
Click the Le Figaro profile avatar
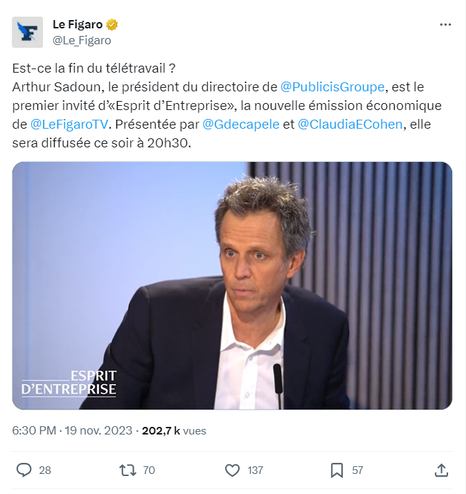(28, 32)
